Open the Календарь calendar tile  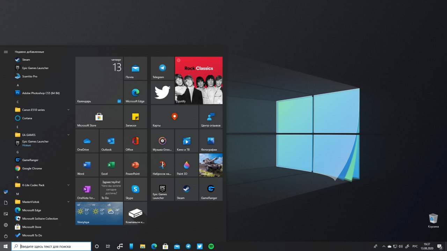point(99,81)
